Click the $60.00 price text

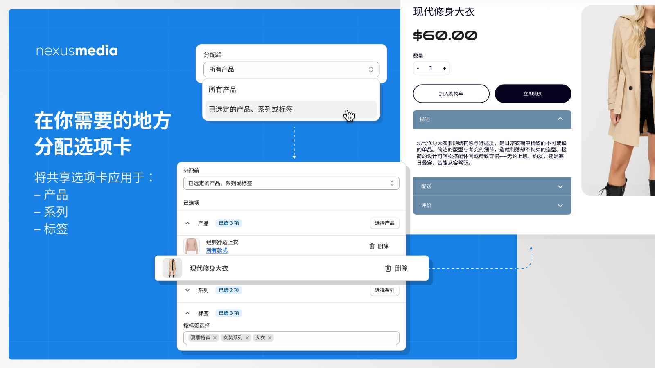(445, 36)
